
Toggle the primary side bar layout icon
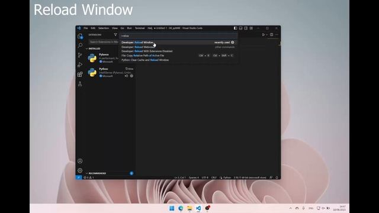(x=236, y=28)
